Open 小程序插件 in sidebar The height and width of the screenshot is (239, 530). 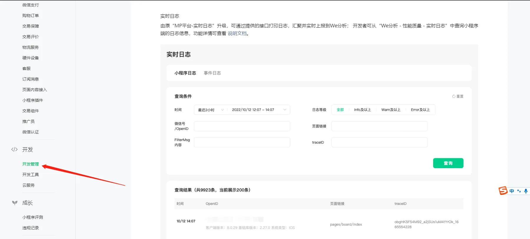click(x=33, y=100)
